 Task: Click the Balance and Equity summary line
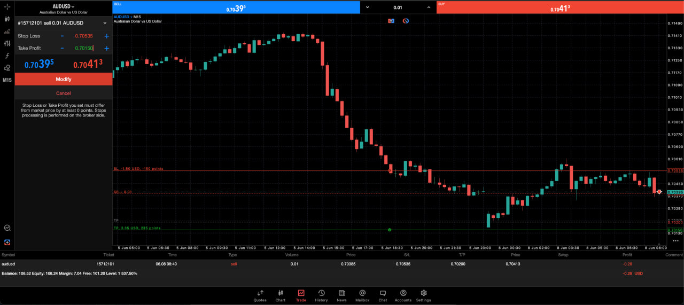pyautogui.click(x=69, y=273)
